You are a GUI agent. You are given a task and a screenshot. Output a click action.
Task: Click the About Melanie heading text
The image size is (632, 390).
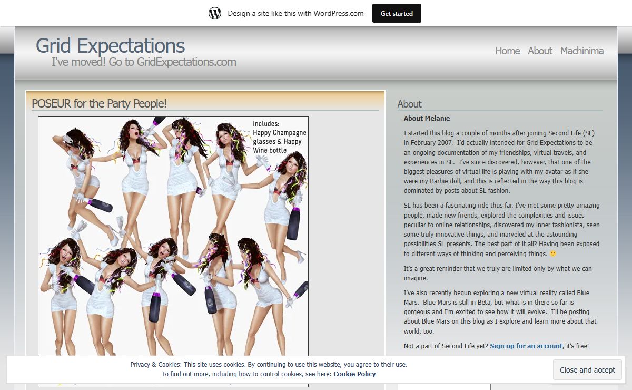[427, 119]
